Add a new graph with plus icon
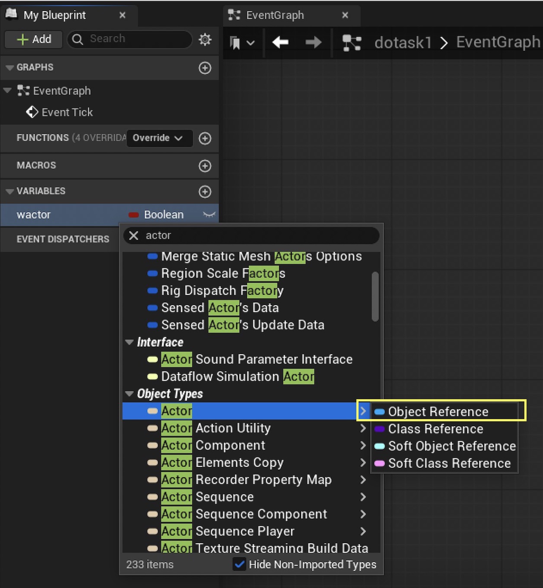543x588 pixels. pyautogui.click(x=205, y=68)
